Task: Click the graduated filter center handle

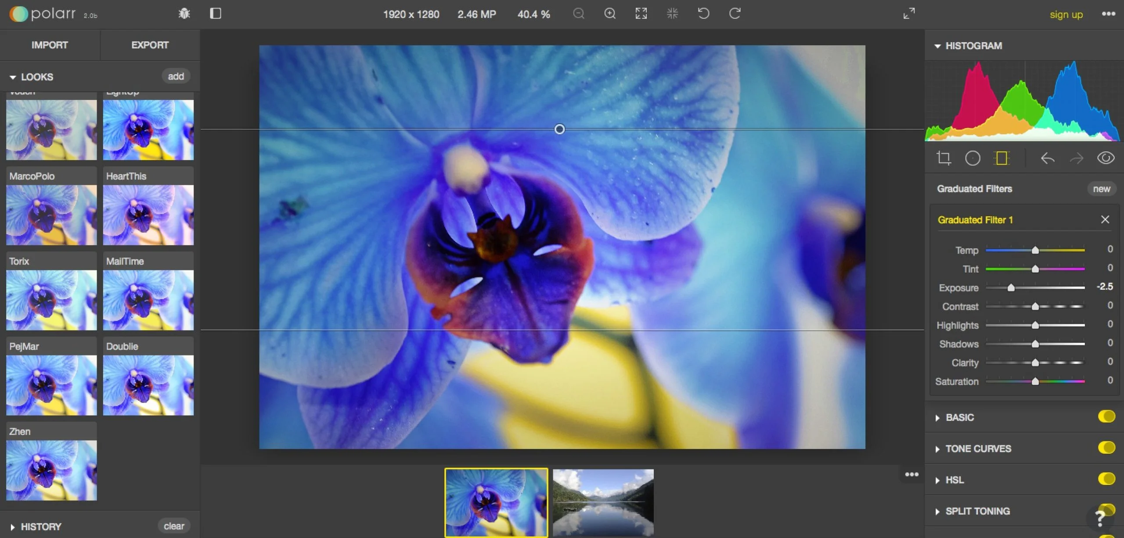Action: tap(559, 129)
